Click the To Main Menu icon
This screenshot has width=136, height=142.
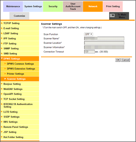112,16
